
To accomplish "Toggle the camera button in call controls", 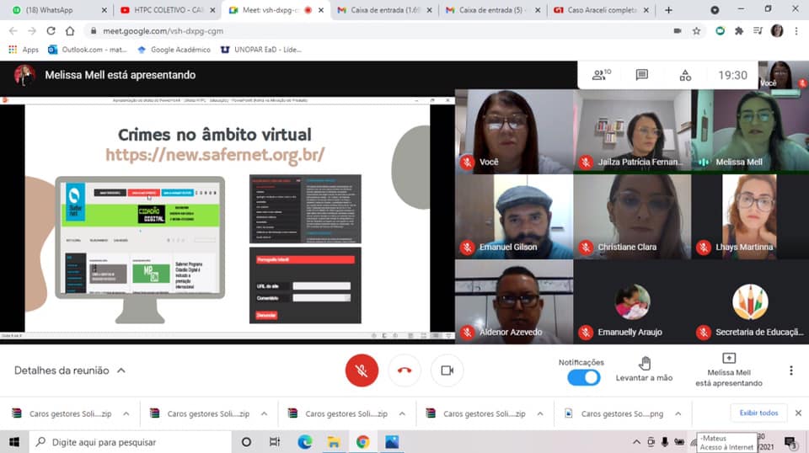I will [447, 370].
